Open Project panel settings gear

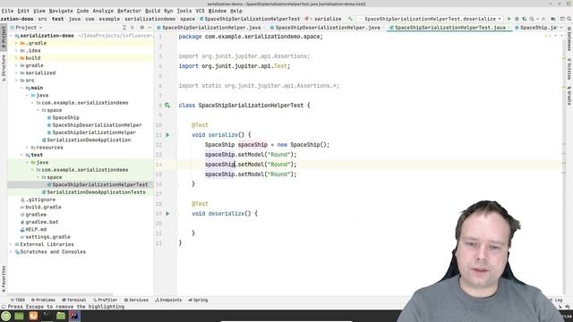coord(141,28)
